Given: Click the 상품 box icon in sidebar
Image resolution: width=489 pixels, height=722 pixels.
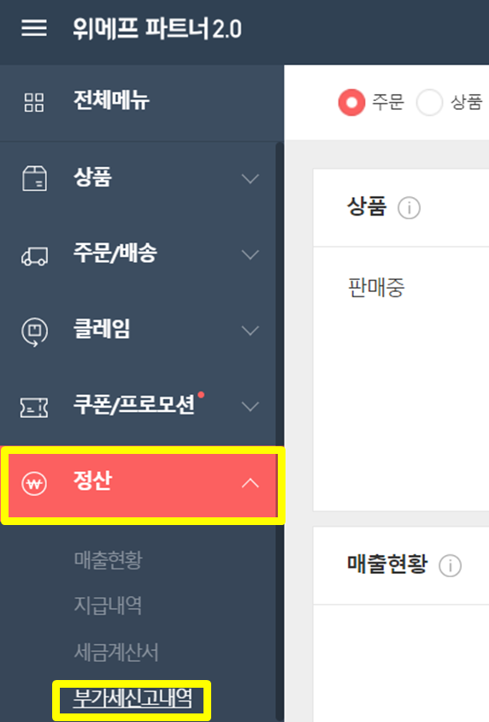Looking at the screenshot, I should (x=34, y=178).
